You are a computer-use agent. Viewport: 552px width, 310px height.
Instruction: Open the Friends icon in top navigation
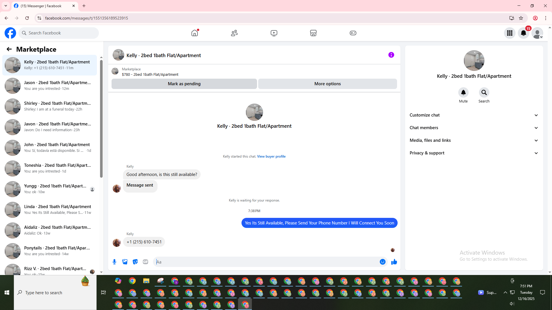tap(234, 33)
